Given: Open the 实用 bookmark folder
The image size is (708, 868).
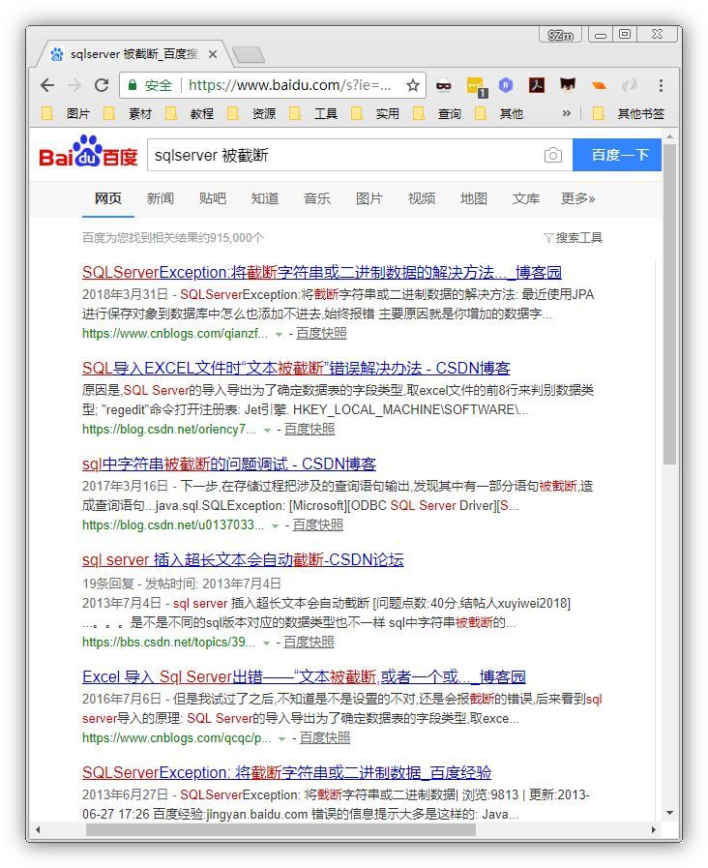Looking at the screenshot, I should coord(375,114).
